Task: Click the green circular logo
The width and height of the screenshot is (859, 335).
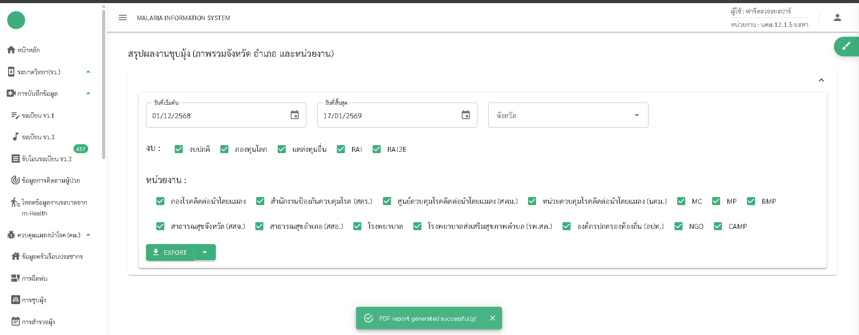Action: coord(16,20)
